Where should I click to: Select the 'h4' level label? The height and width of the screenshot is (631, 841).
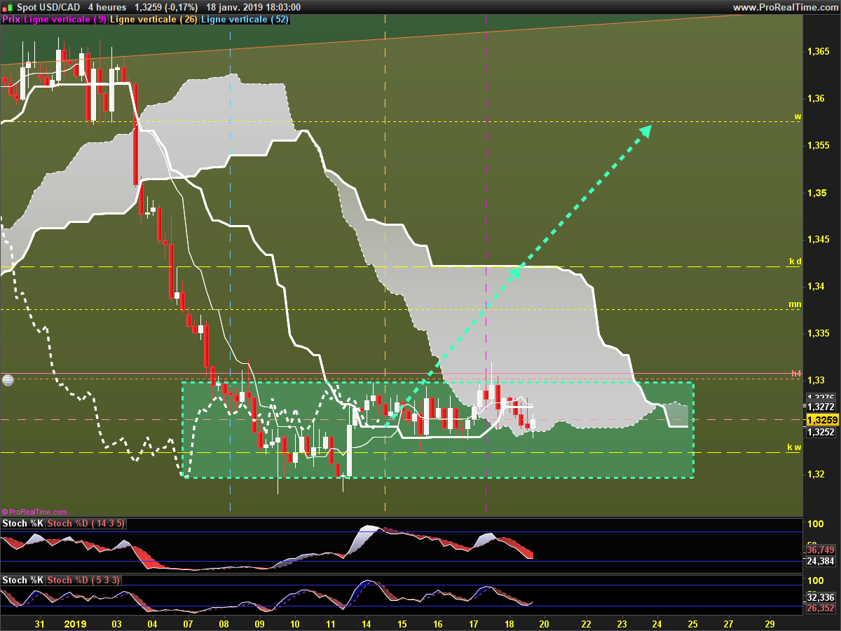pyautogui.click(x=796, y=374)
